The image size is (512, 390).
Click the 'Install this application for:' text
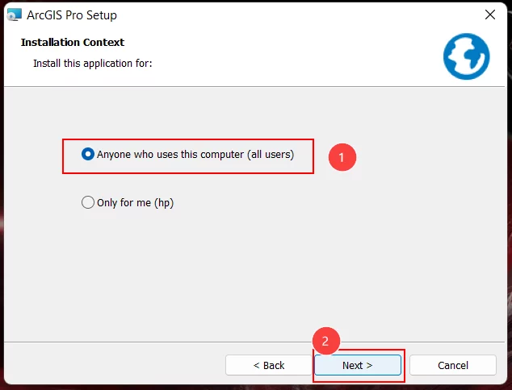tap(93, 63)
